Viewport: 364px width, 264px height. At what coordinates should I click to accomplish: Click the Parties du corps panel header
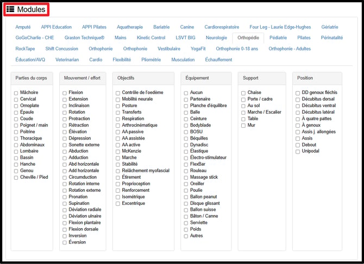tap(32, 78)
